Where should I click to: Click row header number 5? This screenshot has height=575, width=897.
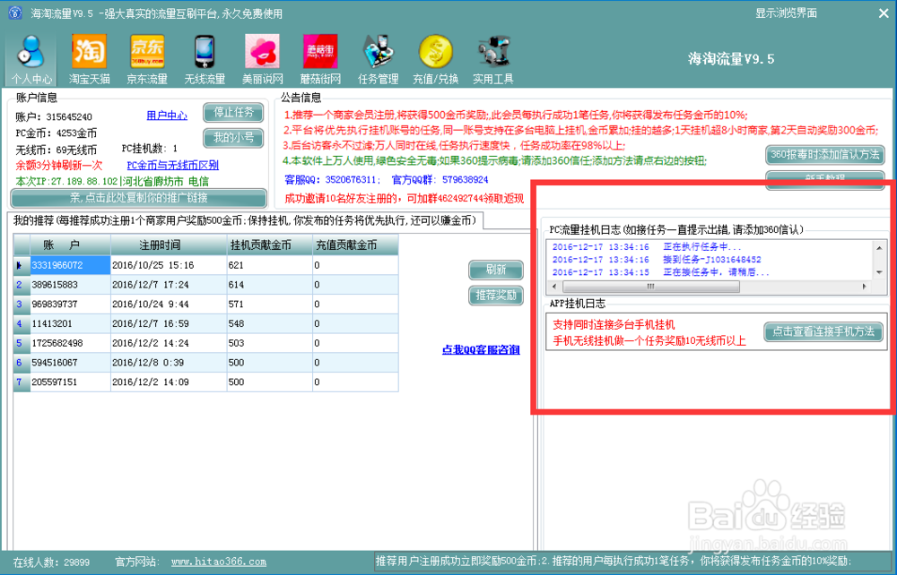click(x=22, y=343)
